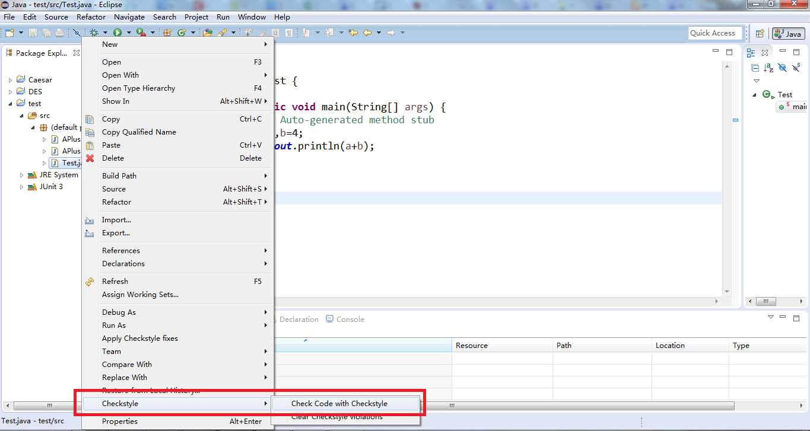Collapse the Test class in Outline
Image resolution: width=810 pixels, height=431 pixels.
pyautogui.click(x=755, y=95)
